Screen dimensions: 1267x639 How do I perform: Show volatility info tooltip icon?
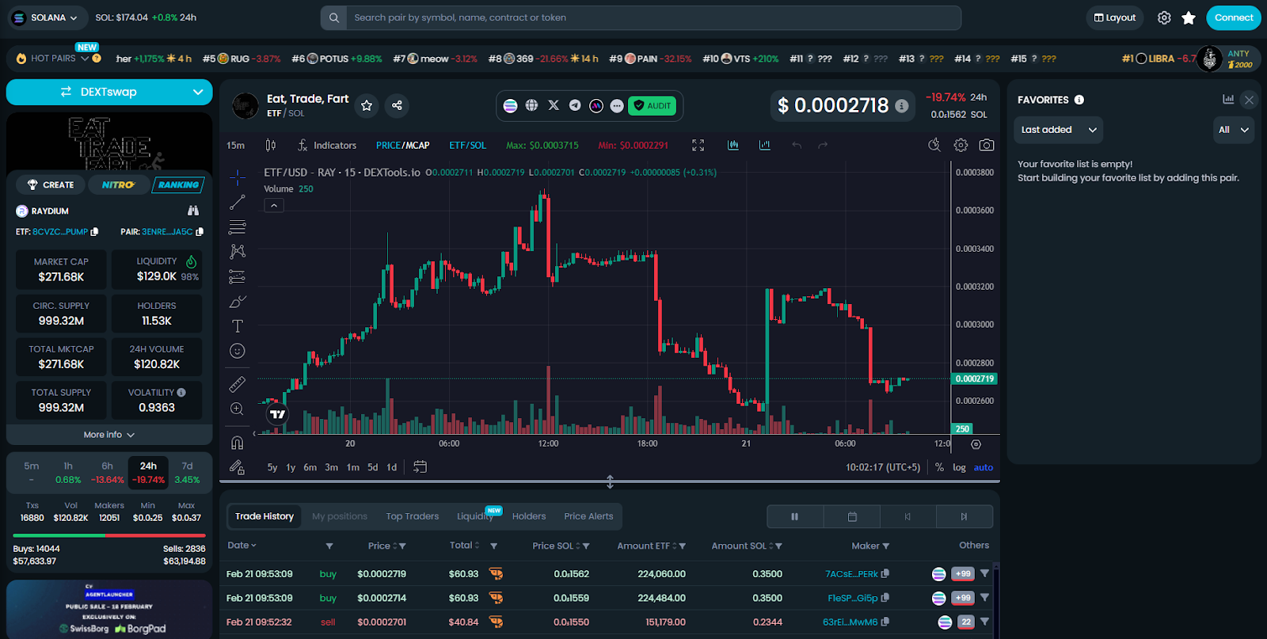(181, 392)
